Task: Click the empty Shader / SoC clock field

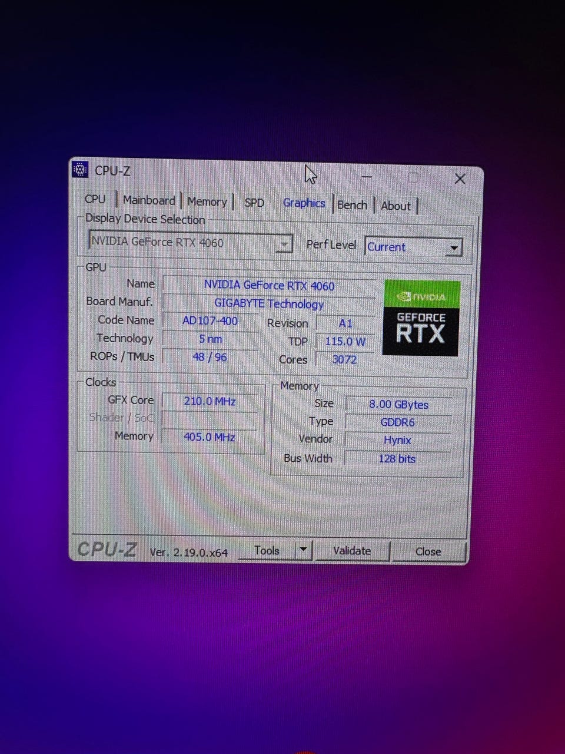Action: click(x=210, y=419)
